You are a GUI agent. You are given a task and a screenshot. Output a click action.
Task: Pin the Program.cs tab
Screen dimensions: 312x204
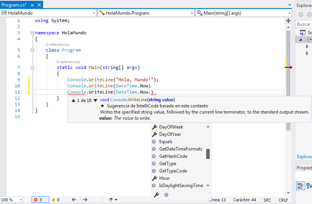point(32,5)
